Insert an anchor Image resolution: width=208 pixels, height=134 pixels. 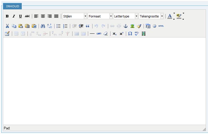click(126, 26)
